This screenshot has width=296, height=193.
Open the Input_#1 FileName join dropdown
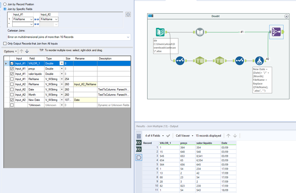point(32,19)
